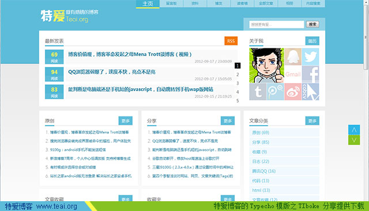Open 原创 item 1 about Mena Trott
Image resolution: width=369 pixels, height=211 pixels.
[x=89, y=132]
